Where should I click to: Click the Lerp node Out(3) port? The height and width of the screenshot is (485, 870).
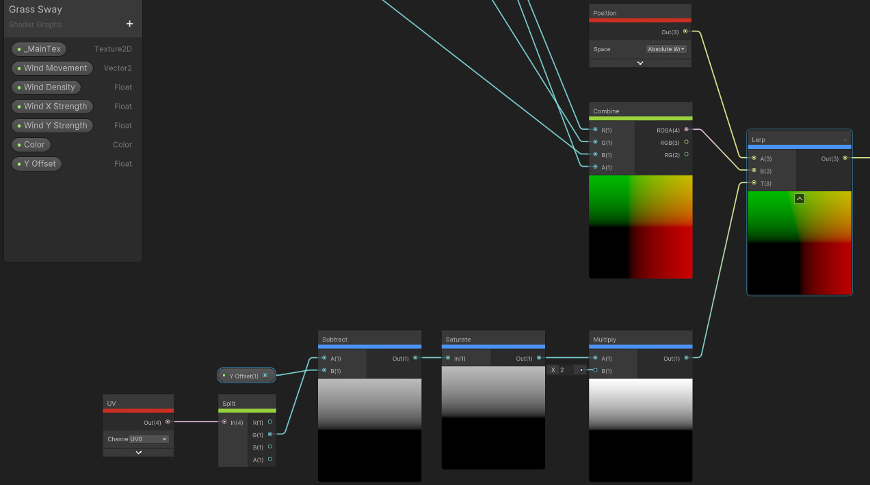pyautogui.click(x=845, y=158)
